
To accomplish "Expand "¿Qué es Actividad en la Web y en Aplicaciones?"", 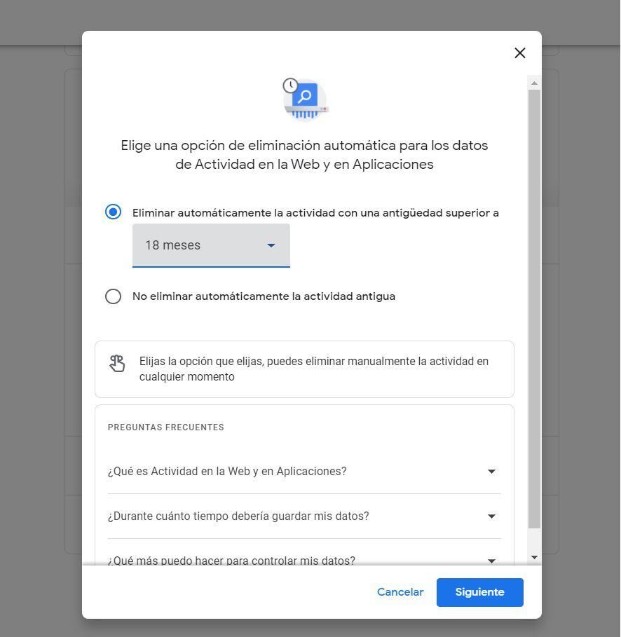I will (x=304, y=471).
